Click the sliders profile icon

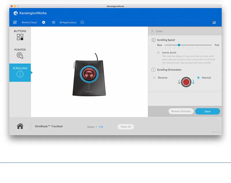pos(54,22)
